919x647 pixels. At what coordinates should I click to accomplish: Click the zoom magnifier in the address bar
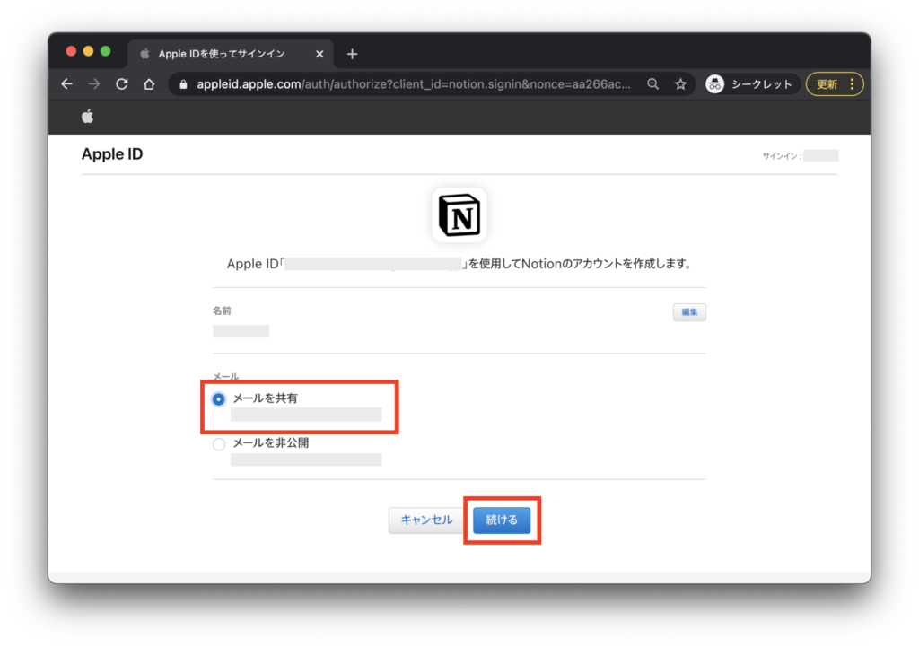[x=653, y=83]
